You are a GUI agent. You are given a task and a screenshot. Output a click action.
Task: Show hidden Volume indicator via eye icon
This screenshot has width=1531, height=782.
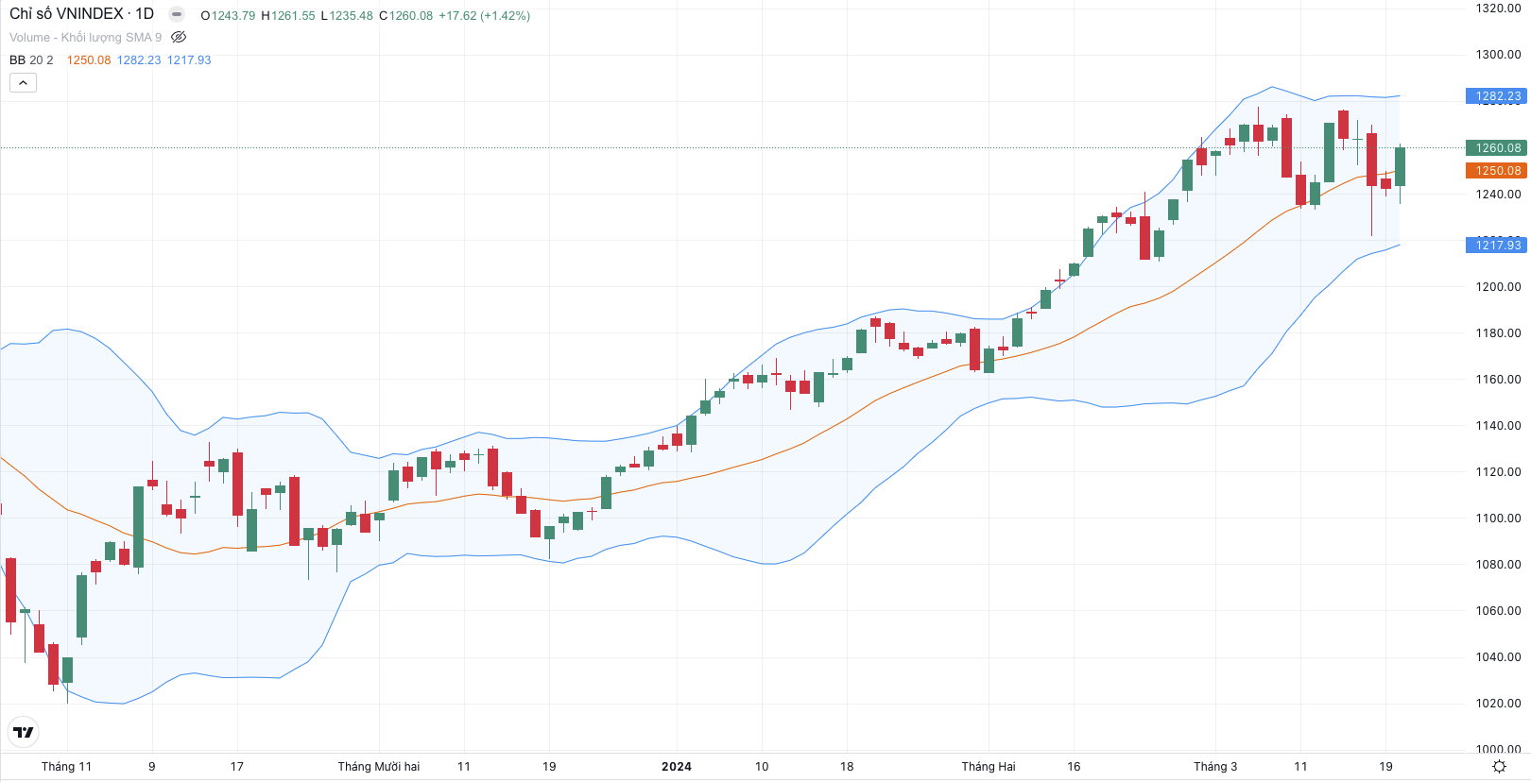coord(179,38)
